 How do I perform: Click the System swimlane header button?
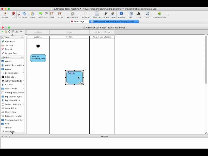coord(70,32)
